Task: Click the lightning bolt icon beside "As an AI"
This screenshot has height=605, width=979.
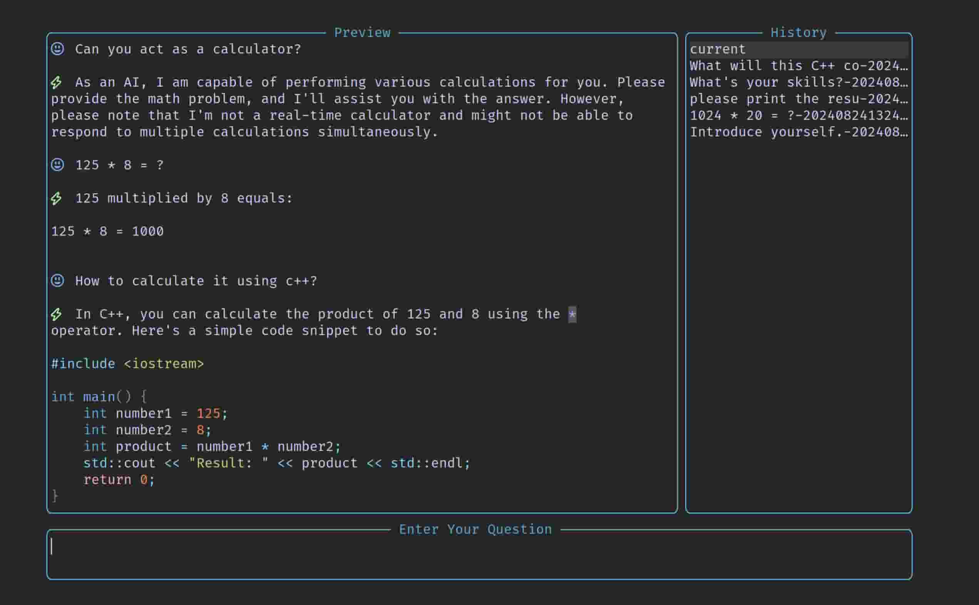Action: point(57,82)
